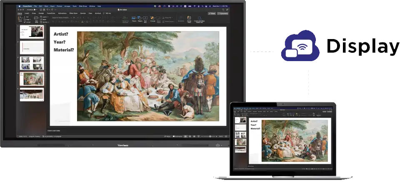Click the Picture icon in the ribbon
This screenshot has height=182, width=400.
(134, 19)
